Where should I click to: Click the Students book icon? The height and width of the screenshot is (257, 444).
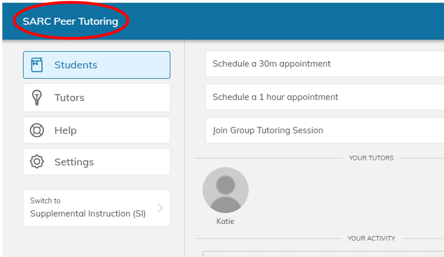point(37,65)
